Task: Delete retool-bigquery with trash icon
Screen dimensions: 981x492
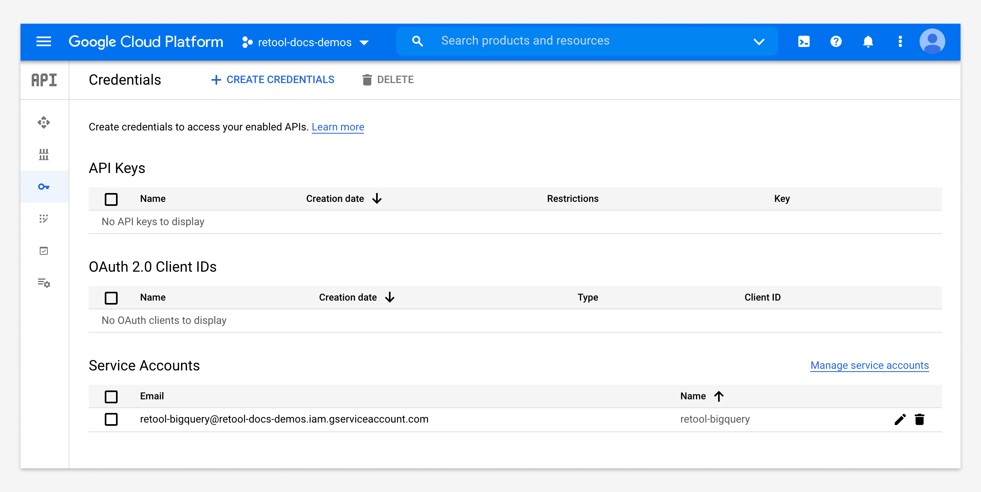Action: point(920,419)
